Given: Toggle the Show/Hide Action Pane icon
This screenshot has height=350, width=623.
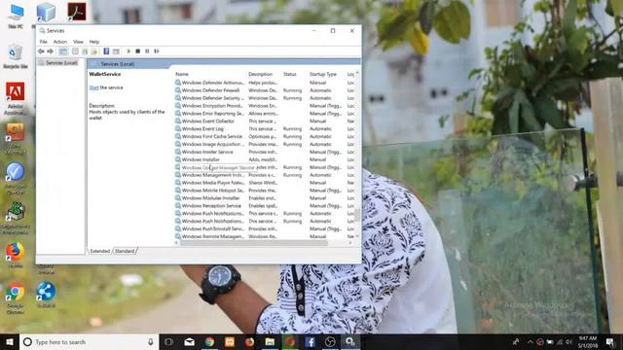Looking at the screenshot, I should (x=116, y=52).
